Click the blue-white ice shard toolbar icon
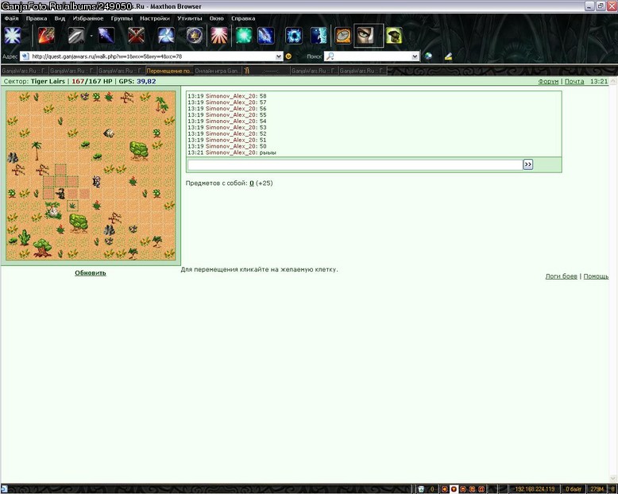The width and height of the screenshot is (618, 494). point(106,36)
